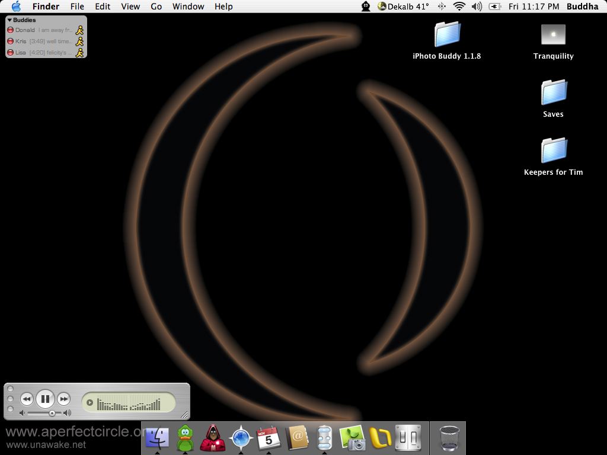Open the menu bar volume control
This screenshot has height=455, width=607.
coord(477,7)
